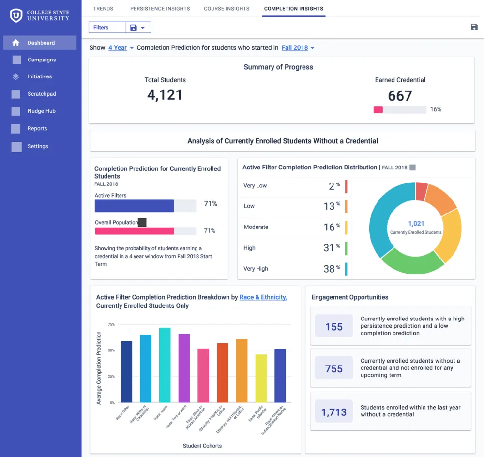Image resolution: width=484 pixels, height=457 pixels.
Task: Switch to the Course Insights tab
Action: tap(227, 9)
